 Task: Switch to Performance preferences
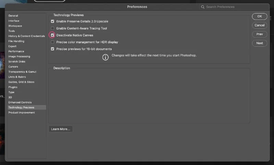pos(16,51)
